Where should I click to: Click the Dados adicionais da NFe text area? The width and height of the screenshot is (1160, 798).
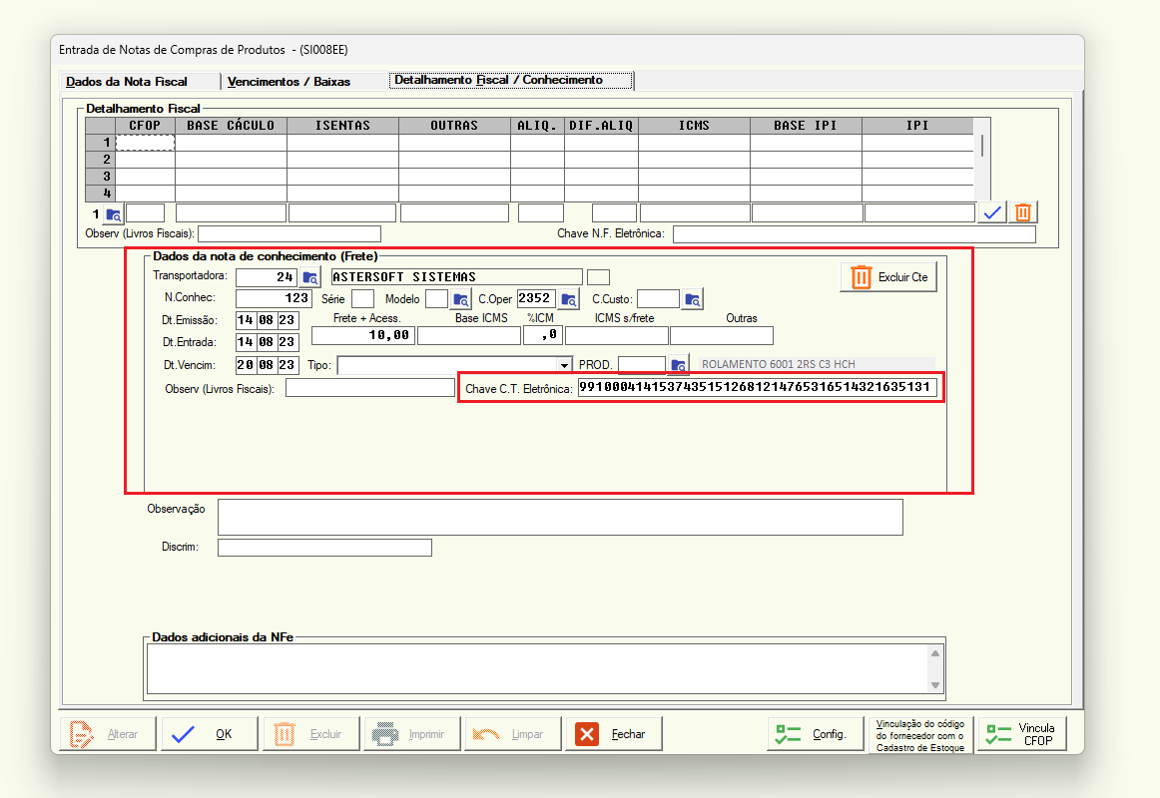[538, 669]
